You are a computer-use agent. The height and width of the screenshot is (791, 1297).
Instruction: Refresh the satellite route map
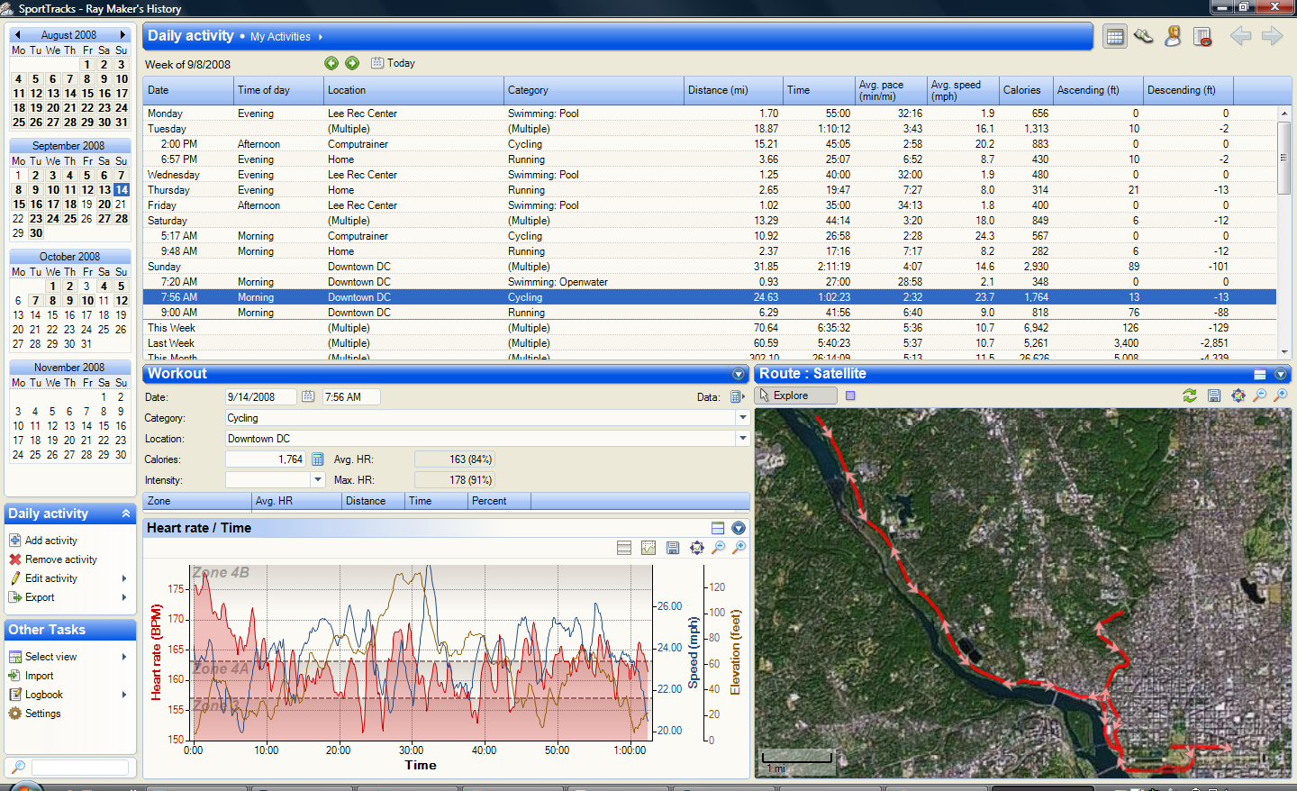click(1190, 395)
